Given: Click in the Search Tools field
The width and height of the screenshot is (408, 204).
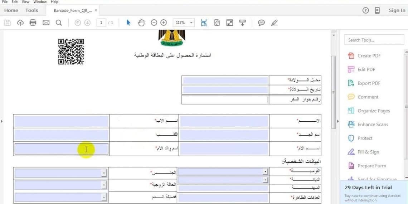Looking at the screenshot, I should coord(374,40).
